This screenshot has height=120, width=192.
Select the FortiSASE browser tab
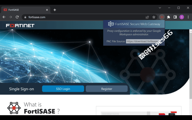pyautogui.click(x=26, y=10)
